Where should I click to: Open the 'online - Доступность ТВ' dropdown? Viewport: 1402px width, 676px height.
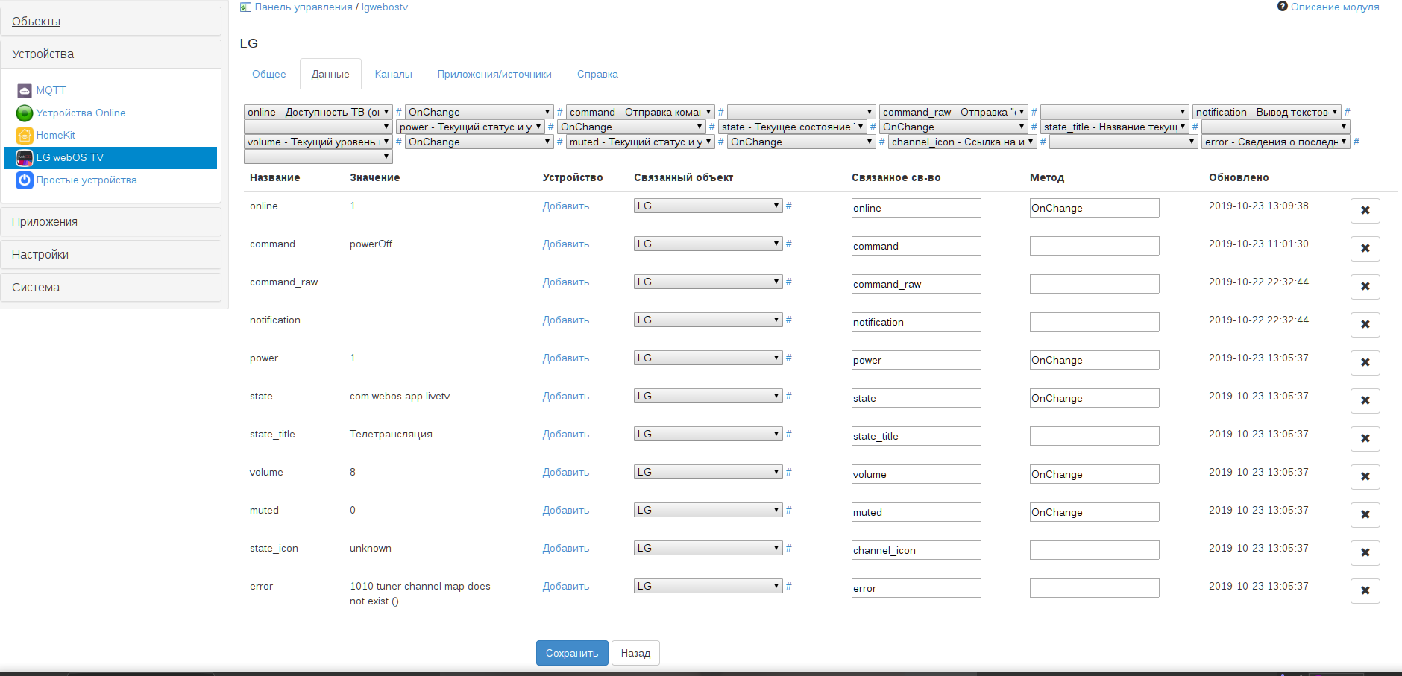click(x=318, y=112)
